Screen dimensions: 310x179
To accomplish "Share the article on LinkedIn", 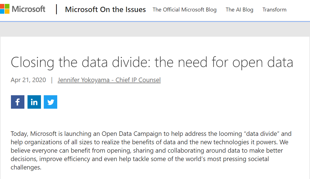I will pyautogui.click(x=34, y=102).
